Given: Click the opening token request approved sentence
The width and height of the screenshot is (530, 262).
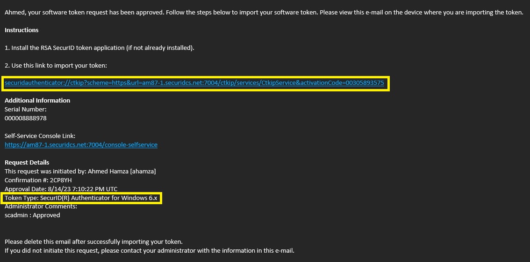Looking at the screenshot, I should [x=264, y=12].
